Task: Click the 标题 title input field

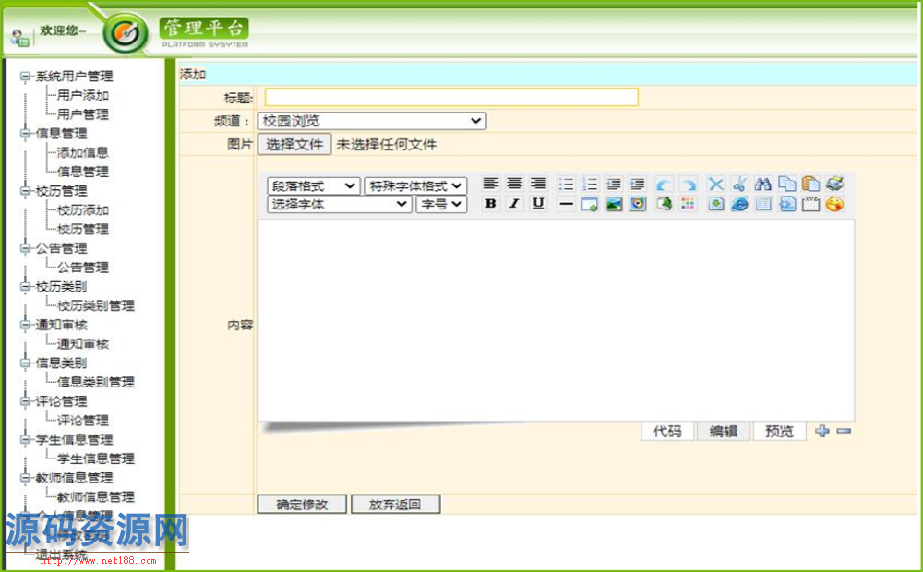Action: coord(451,97)
